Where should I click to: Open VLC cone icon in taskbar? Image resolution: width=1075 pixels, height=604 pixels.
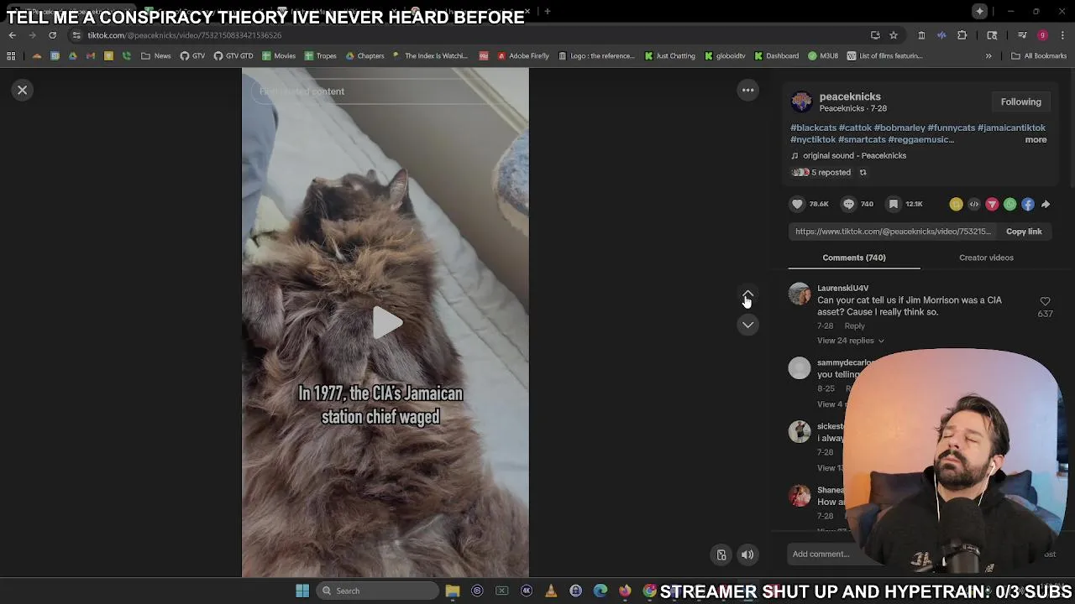[x=551, y=591]
